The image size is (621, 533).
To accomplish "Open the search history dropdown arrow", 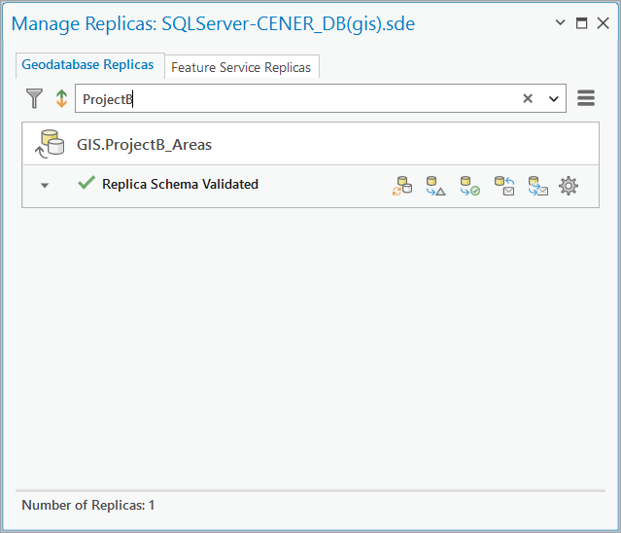I will pyautogui.click(x=553, y=98).
